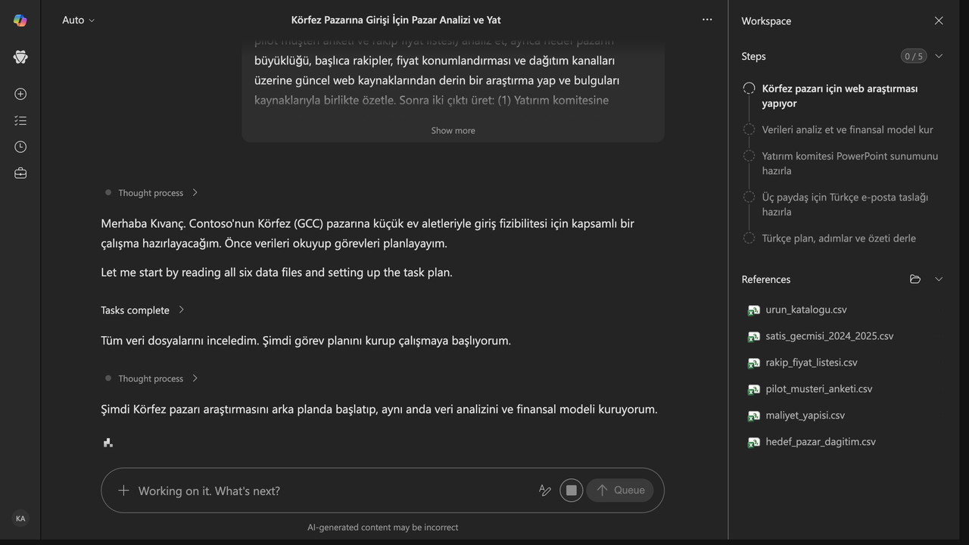Click the loading indicator under the last message
The width and height of the screenshot is (969, 545).
[107, 443]
